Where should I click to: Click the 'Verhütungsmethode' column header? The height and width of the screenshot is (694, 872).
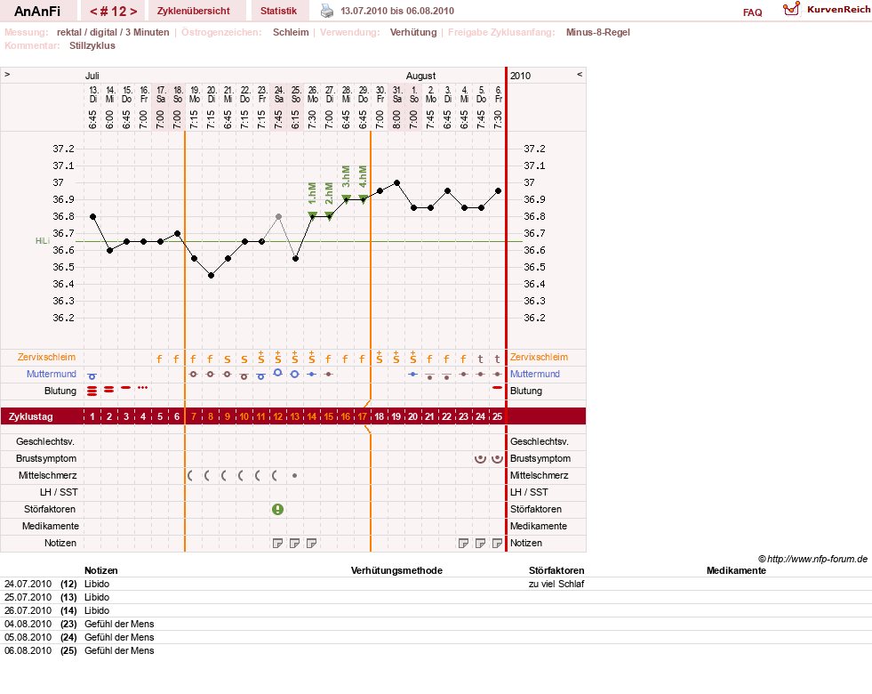396,570
